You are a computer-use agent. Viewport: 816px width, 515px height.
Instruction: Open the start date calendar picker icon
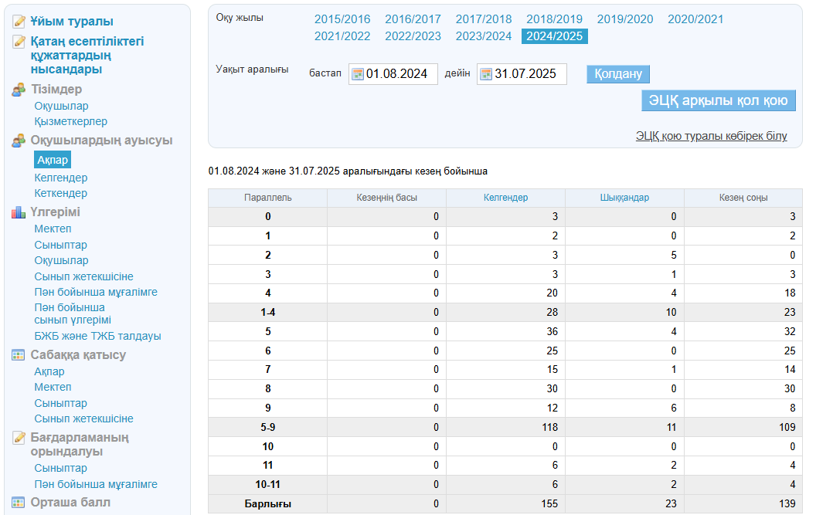[358, 74]
